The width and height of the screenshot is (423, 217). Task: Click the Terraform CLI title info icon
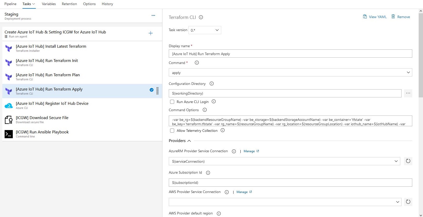201,17
